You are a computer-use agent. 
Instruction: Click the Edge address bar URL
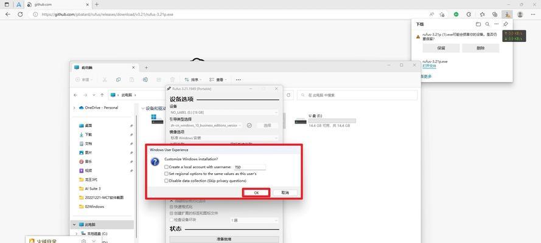(x=107, y=15)
